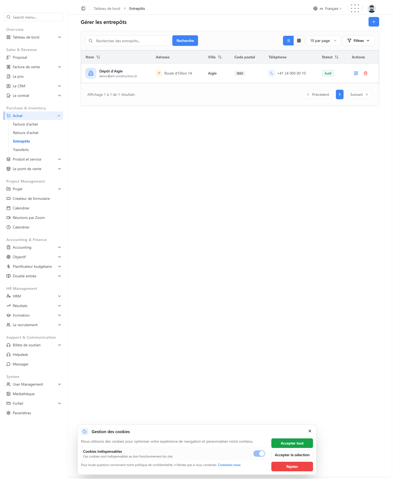Click the location pin beside Route d'Ollon 14

pos(159,73)
